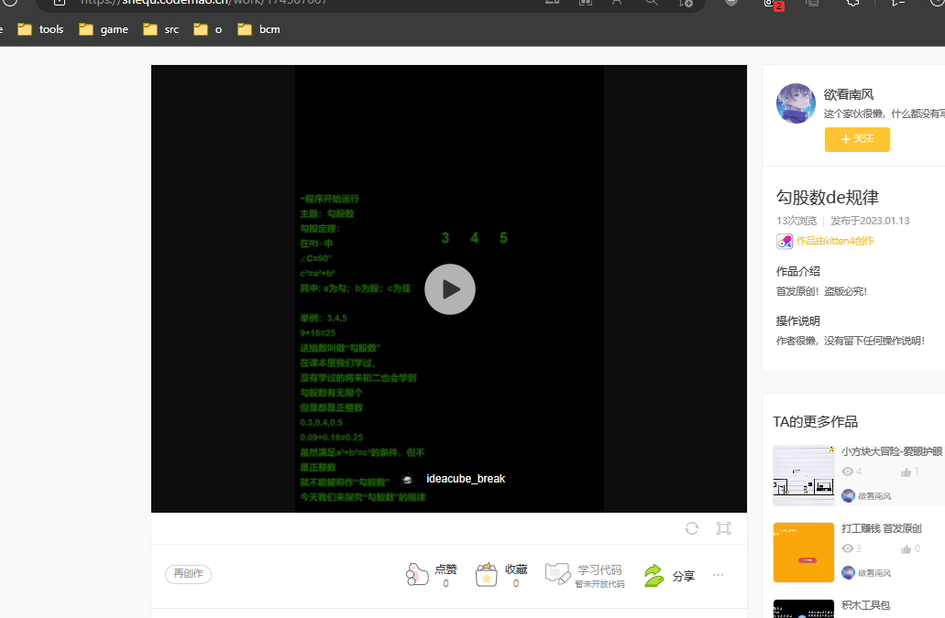Like the work with 点赞 icon
The width and height of the screenshot is (945, 618).
(x=417, y=575)
